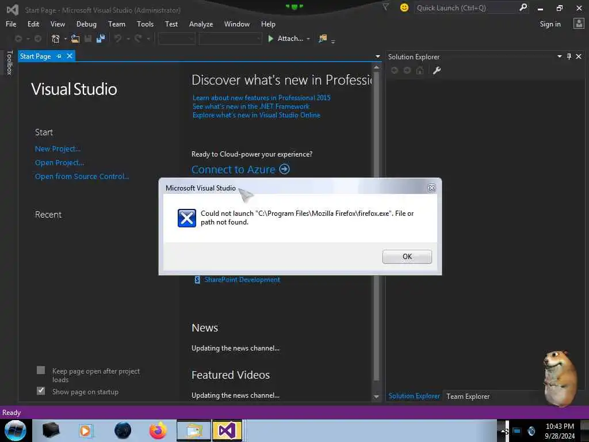Open the Tools menu
The width and height of the screenshot is (589, 442).
(145, 24)
